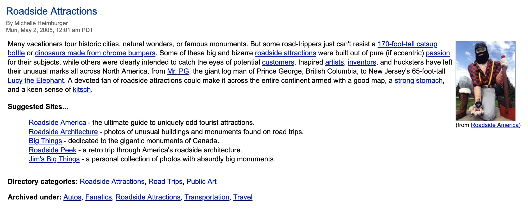
Task: Click the Mr. PG link
Action: point(178,71)
